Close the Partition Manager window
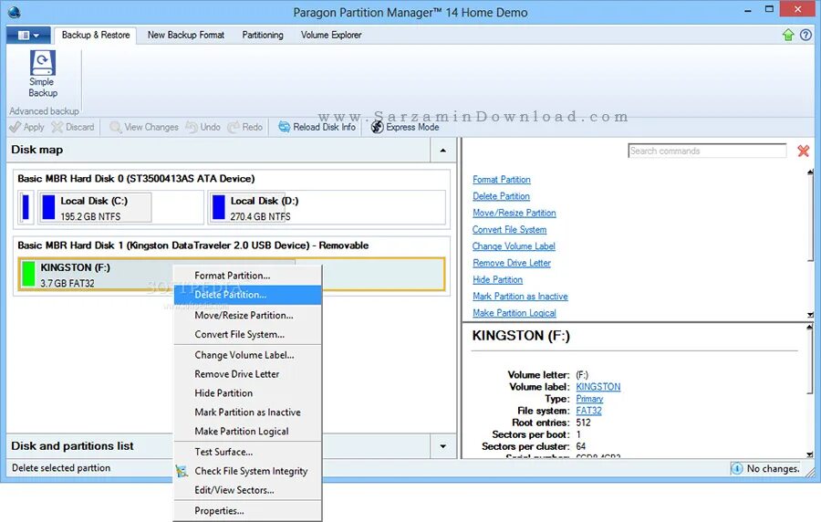821x522 pixels. point(798,9)
